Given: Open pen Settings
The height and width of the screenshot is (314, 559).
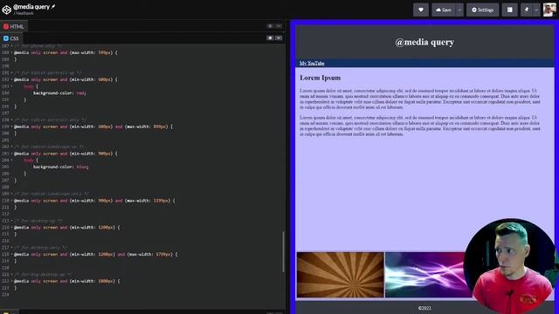Looking at the screenshot, I should 483,10.
